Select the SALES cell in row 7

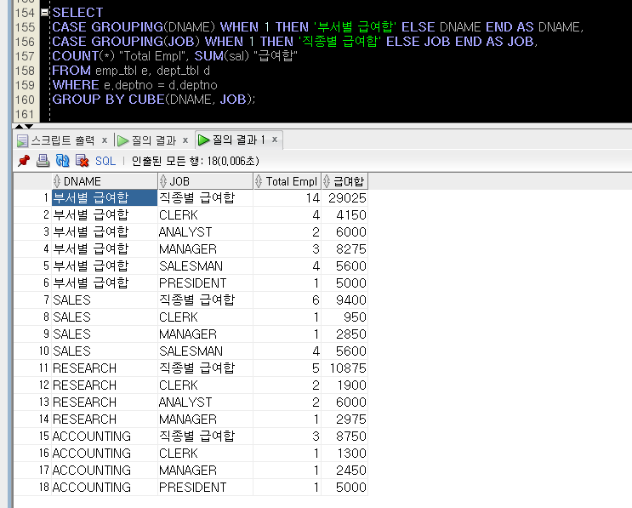click(105, 300)
